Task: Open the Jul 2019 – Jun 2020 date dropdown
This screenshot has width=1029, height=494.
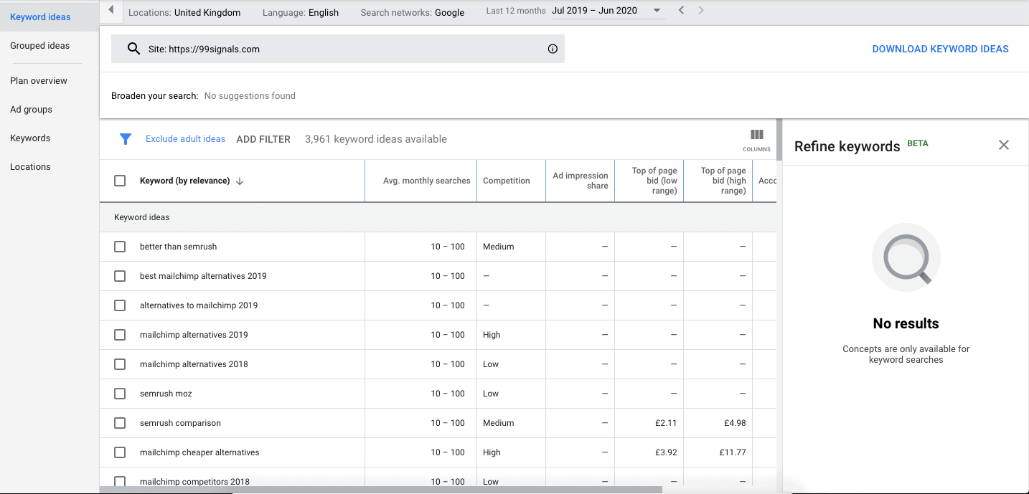Action: (607, 11)
